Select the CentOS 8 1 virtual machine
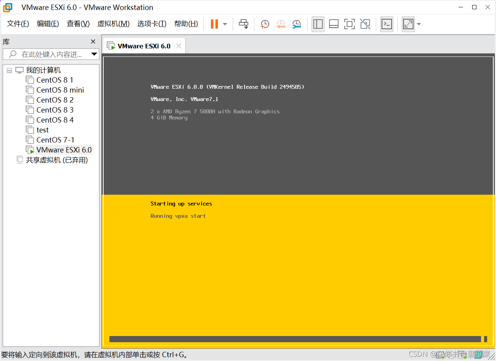Screen dimensions: 496x361 pos(55,80)
